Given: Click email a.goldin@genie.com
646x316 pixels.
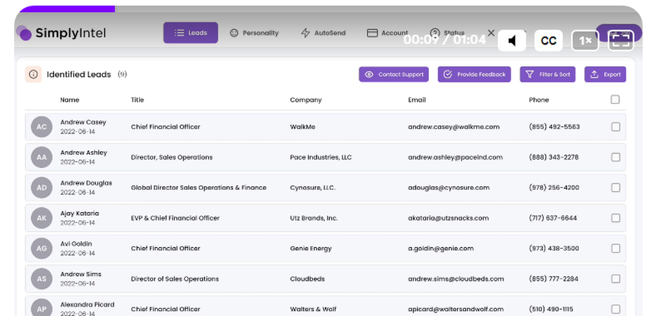Looking at the screenshot, I should (x=441, y=248).
